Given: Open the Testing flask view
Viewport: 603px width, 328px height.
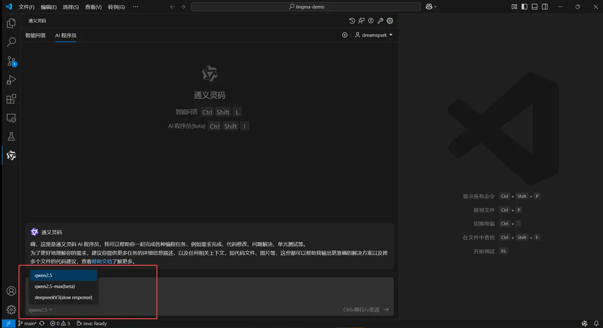Looking at the screenshot, I should coord(11,137).
